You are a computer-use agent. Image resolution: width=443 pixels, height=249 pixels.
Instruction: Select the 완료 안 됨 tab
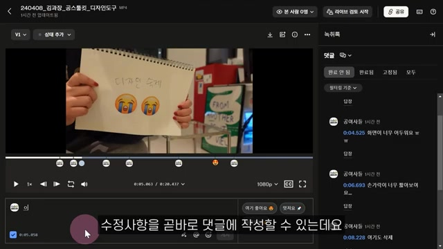339,72
